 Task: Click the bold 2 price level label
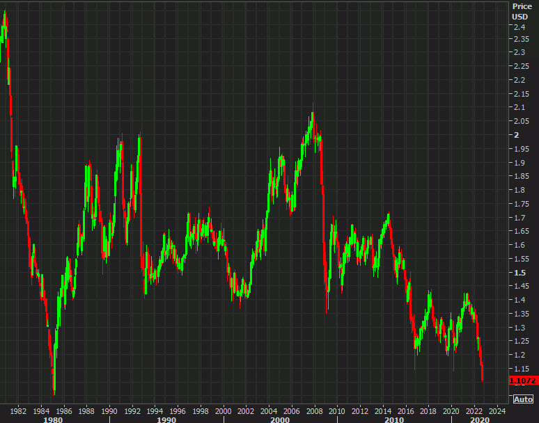[x=516, y=135]
